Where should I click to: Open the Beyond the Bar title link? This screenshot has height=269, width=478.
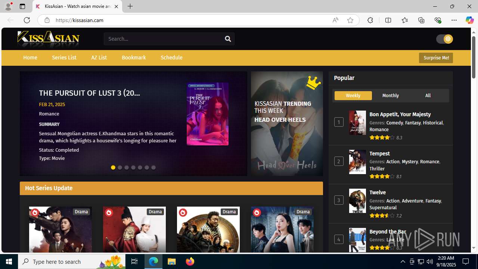[x=388, y=232]
